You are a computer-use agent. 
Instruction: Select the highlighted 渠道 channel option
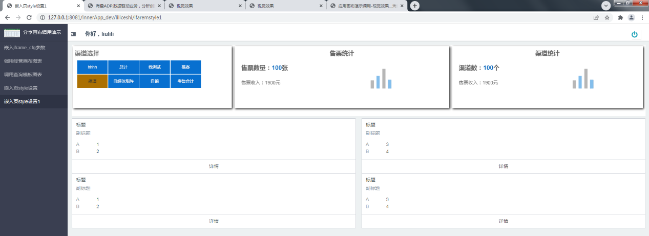[x=92, y=81]
